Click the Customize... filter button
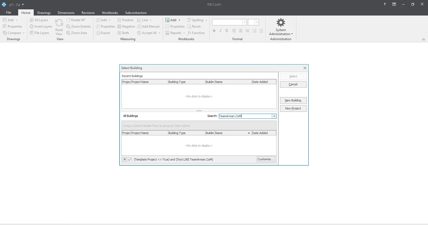 [266, 159]
